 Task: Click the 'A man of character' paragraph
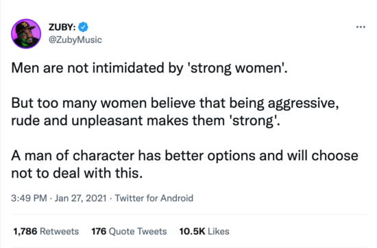(x=184, y=165)
